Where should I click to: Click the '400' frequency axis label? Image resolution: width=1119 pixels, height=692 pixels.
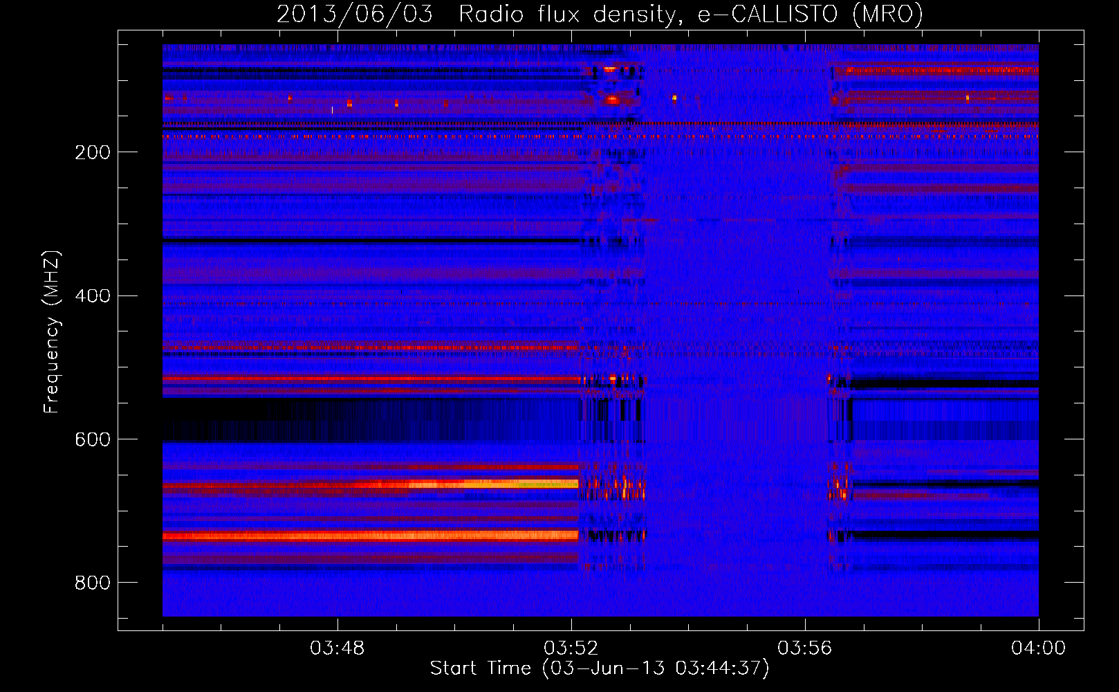tap(93, 296)
